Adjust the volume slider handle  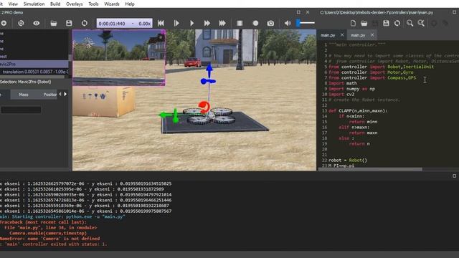coord(298,23)
